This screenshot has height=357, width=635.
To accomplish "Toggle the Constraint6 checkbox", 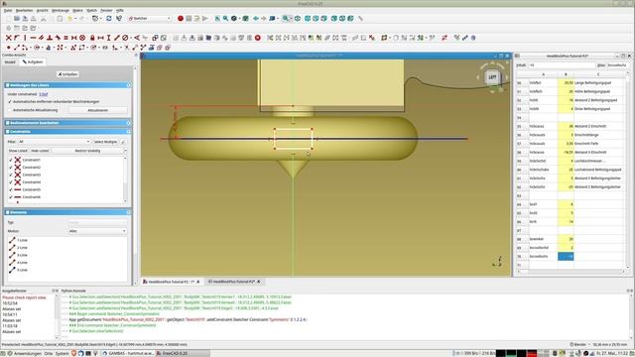I will click(11, 196).
